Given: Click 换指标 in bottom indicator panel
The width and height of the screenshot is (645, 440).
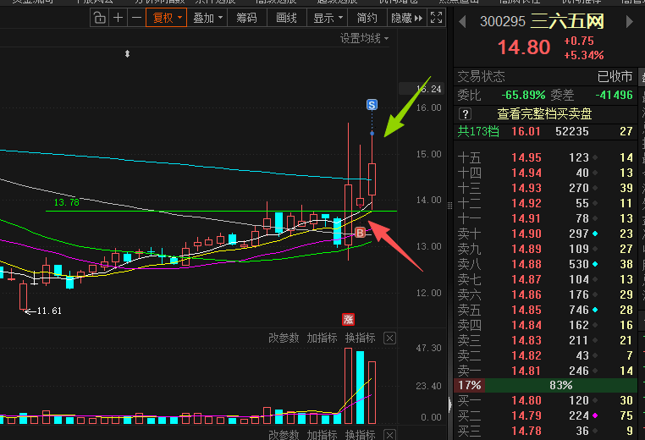Looking at the screenshot, I should click(361, 435).
